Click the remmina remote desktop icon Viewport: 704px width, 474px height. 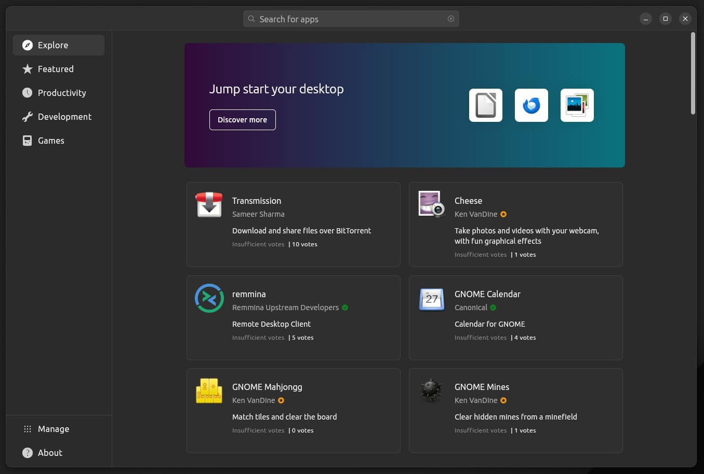(x=209, y=298)
